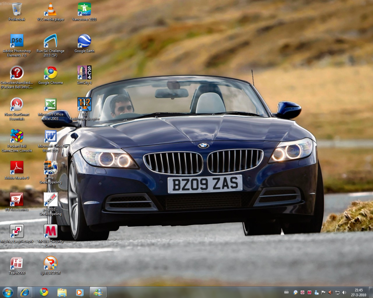Screen dimensions: 373x298
Task: Select the Google Chrome desktop shortcut
Action: [51, 75]
